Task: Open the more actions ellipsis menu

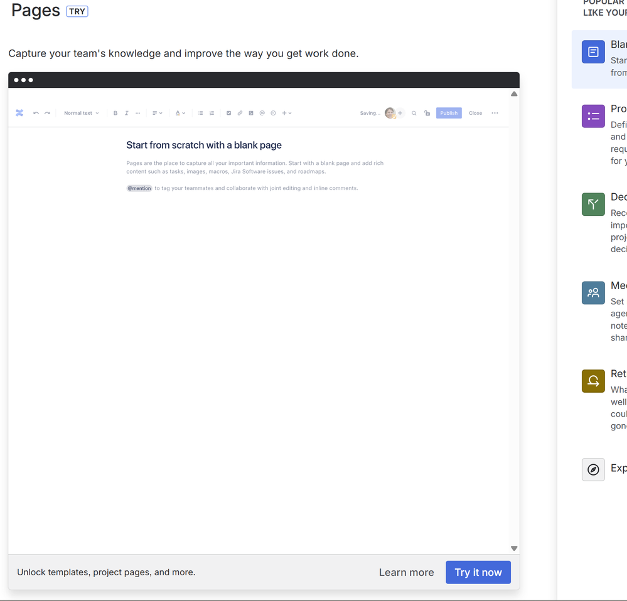Action: pyautogui.click(x=495, y=113)
